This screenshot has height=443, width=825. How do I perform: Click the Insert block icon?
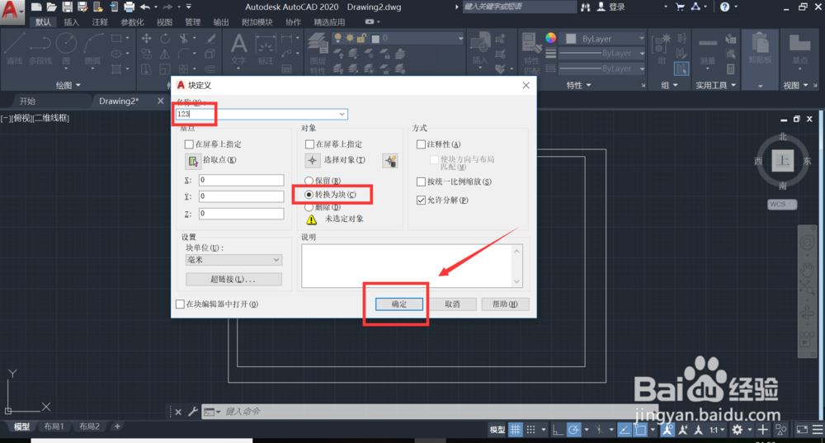click(x=480, y=49)
